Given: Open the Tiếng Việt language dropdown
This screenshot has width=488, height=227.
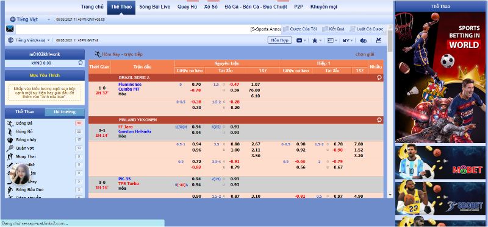Looking at the screenshot, I should [x=49, y=19].
